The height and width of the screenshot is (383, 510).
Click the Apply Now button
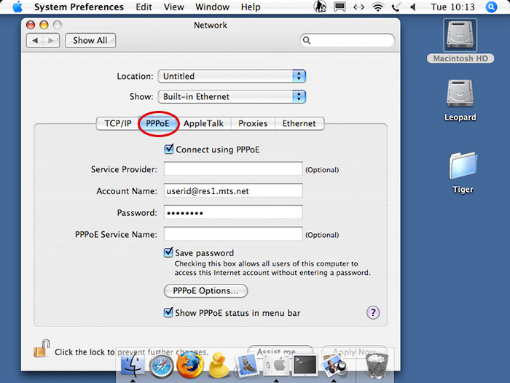[355, 351]
